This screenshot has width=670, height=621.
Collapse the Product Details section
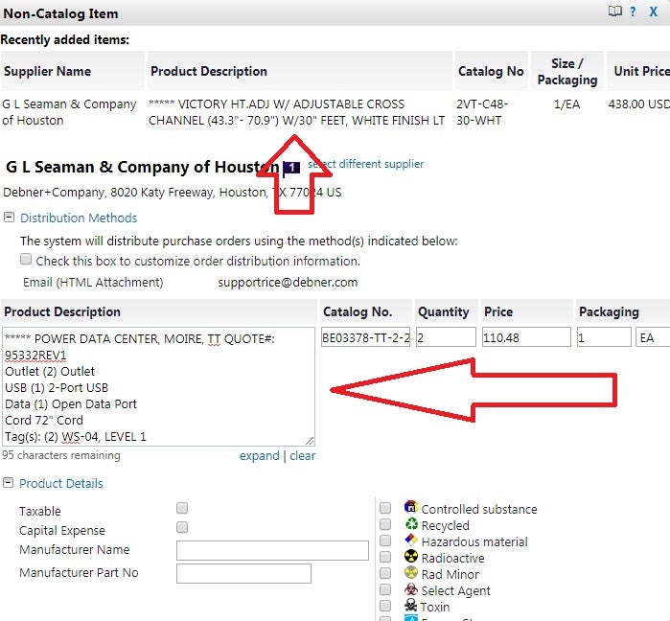(8, 483)
